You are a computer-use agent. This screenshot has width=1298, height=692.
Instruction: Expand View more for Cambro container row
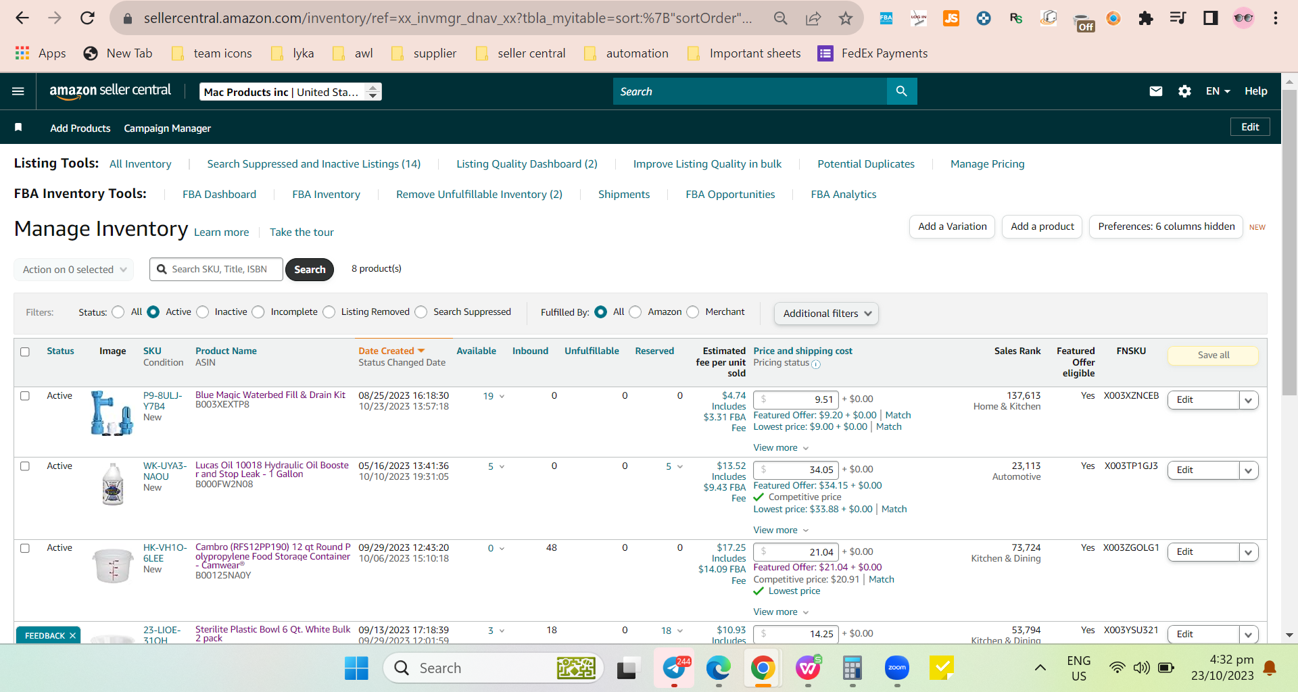click(781, 612)
